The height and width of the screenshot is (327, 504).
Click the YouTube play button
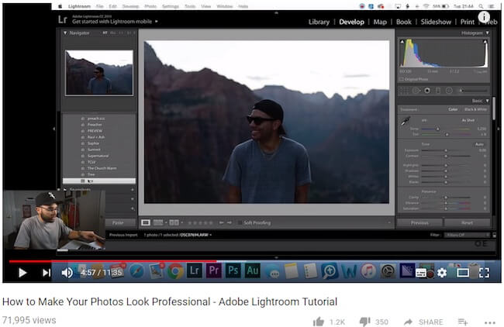click(x=22, y=273)
